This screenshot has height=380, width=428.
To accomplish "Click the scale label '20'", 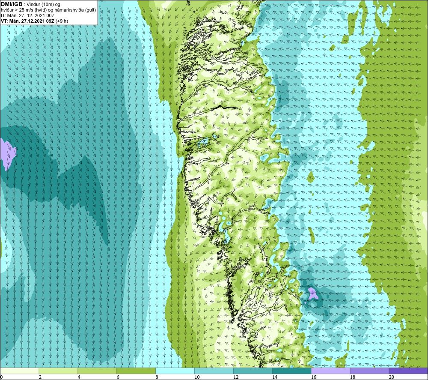I will (391, 377).
